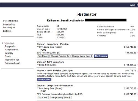The image size is (138, 101).
Task: Click the $34,386.36 pension amount
Action: coord(131,53)
